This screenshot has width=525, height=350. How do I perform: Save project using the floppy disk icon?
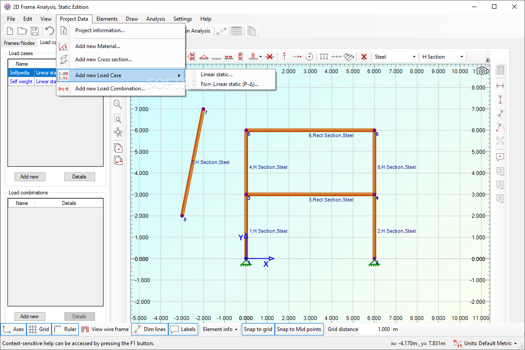[34, 31]
